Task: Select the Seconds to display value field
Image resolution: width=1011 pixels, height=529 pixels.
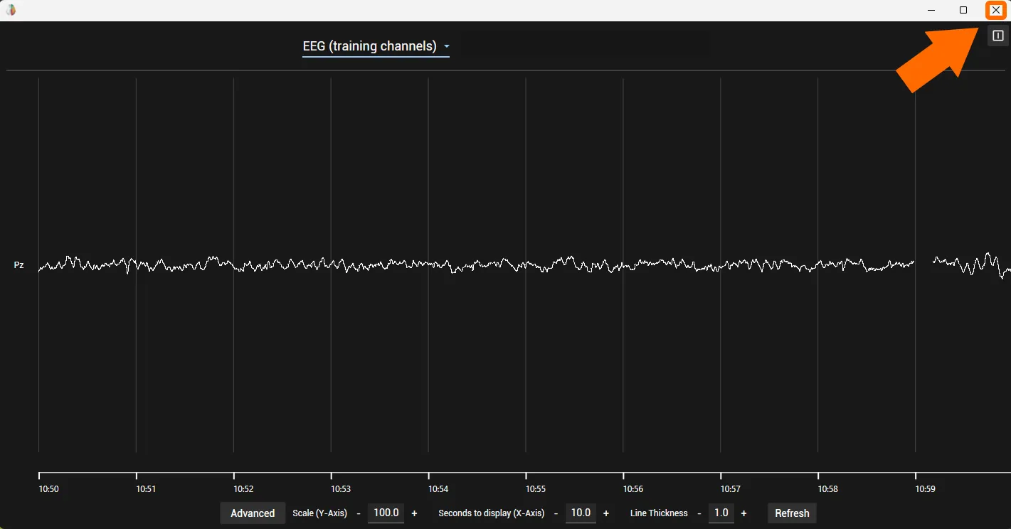Action: click(581, 513)
